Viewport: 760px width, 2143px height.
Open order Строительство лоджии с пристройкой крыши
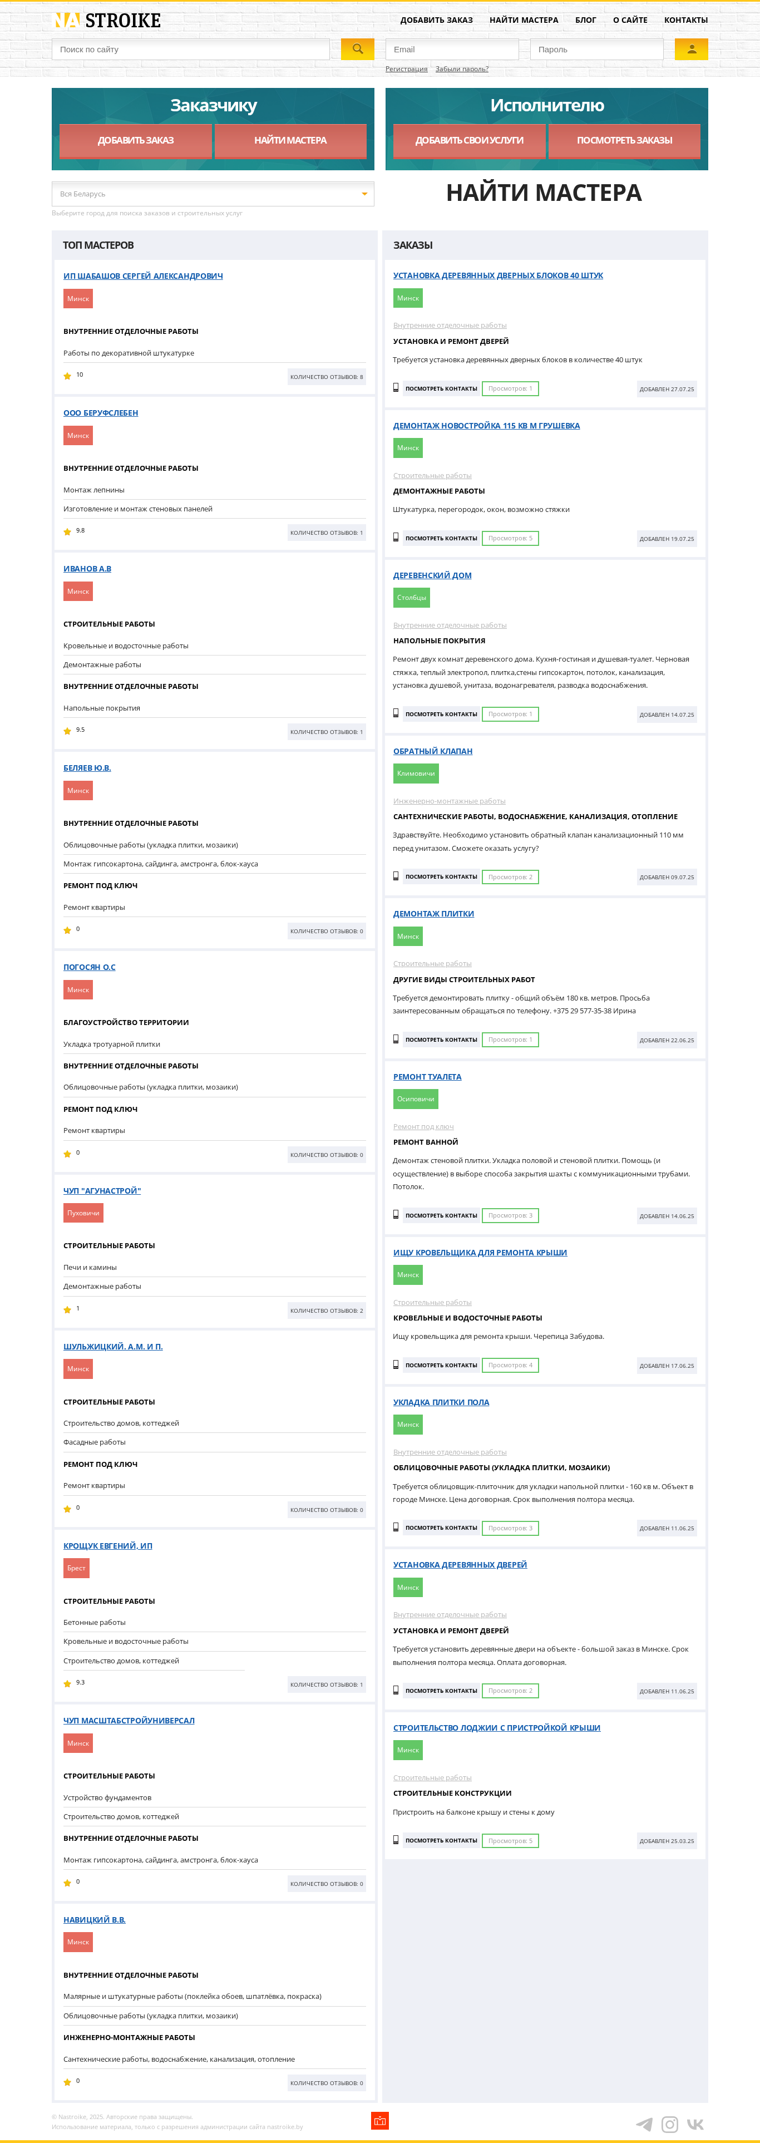[x=496, y=1728]
